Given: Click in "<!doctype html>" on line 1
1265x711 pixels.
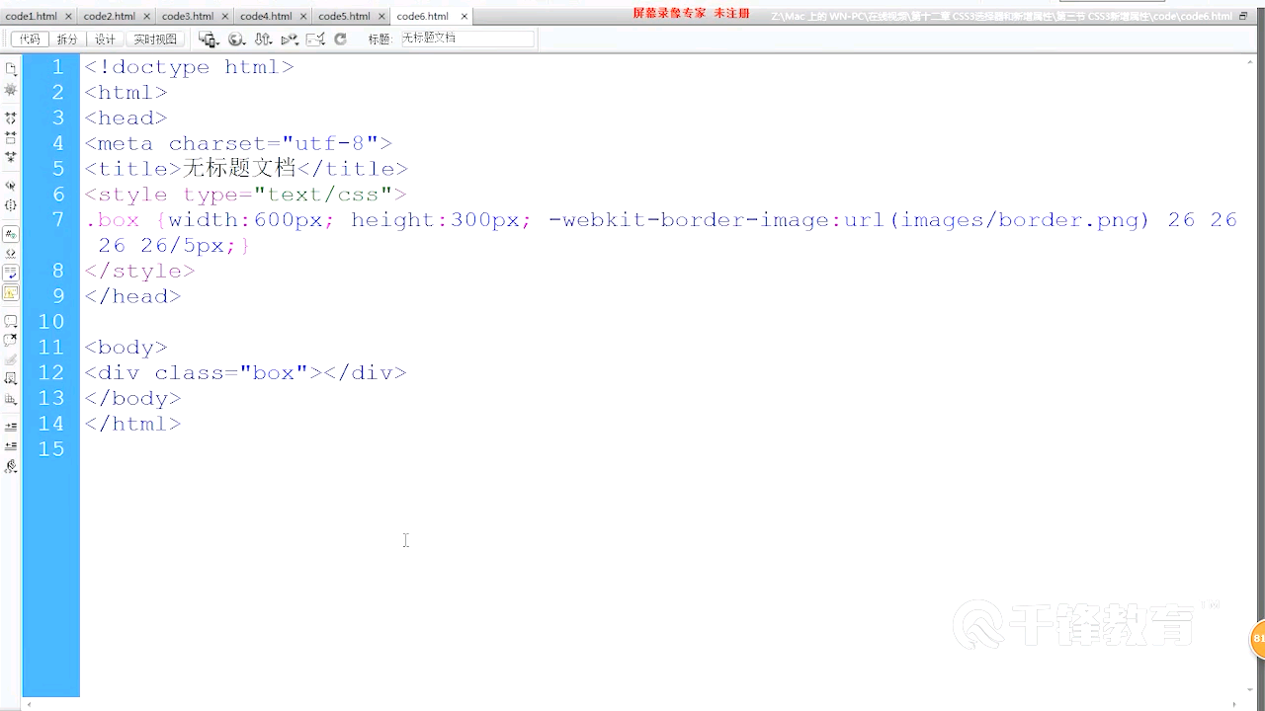Looking at the screenshot, I should (189, 67).
